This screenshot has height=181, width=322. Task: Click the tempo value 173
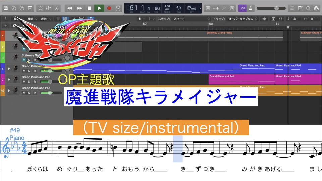point(167,6)
